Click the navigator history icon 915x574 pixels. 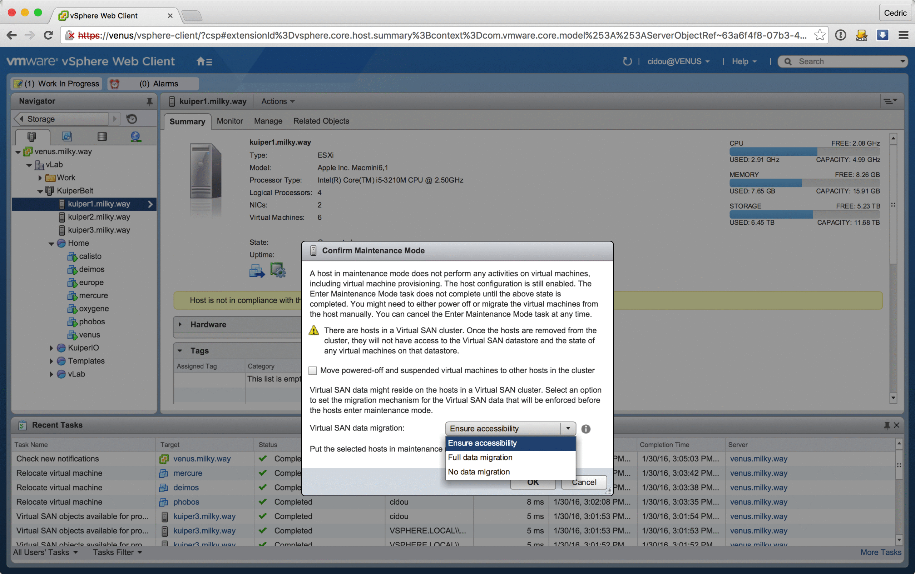132,119
